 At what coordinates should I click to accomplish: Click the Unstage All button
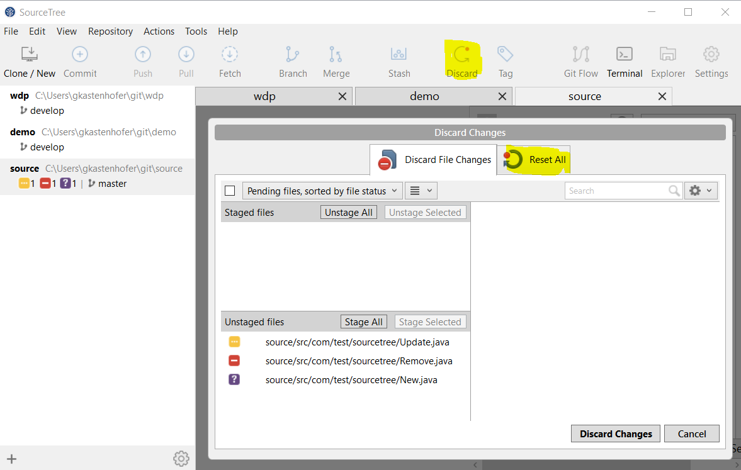348,213
